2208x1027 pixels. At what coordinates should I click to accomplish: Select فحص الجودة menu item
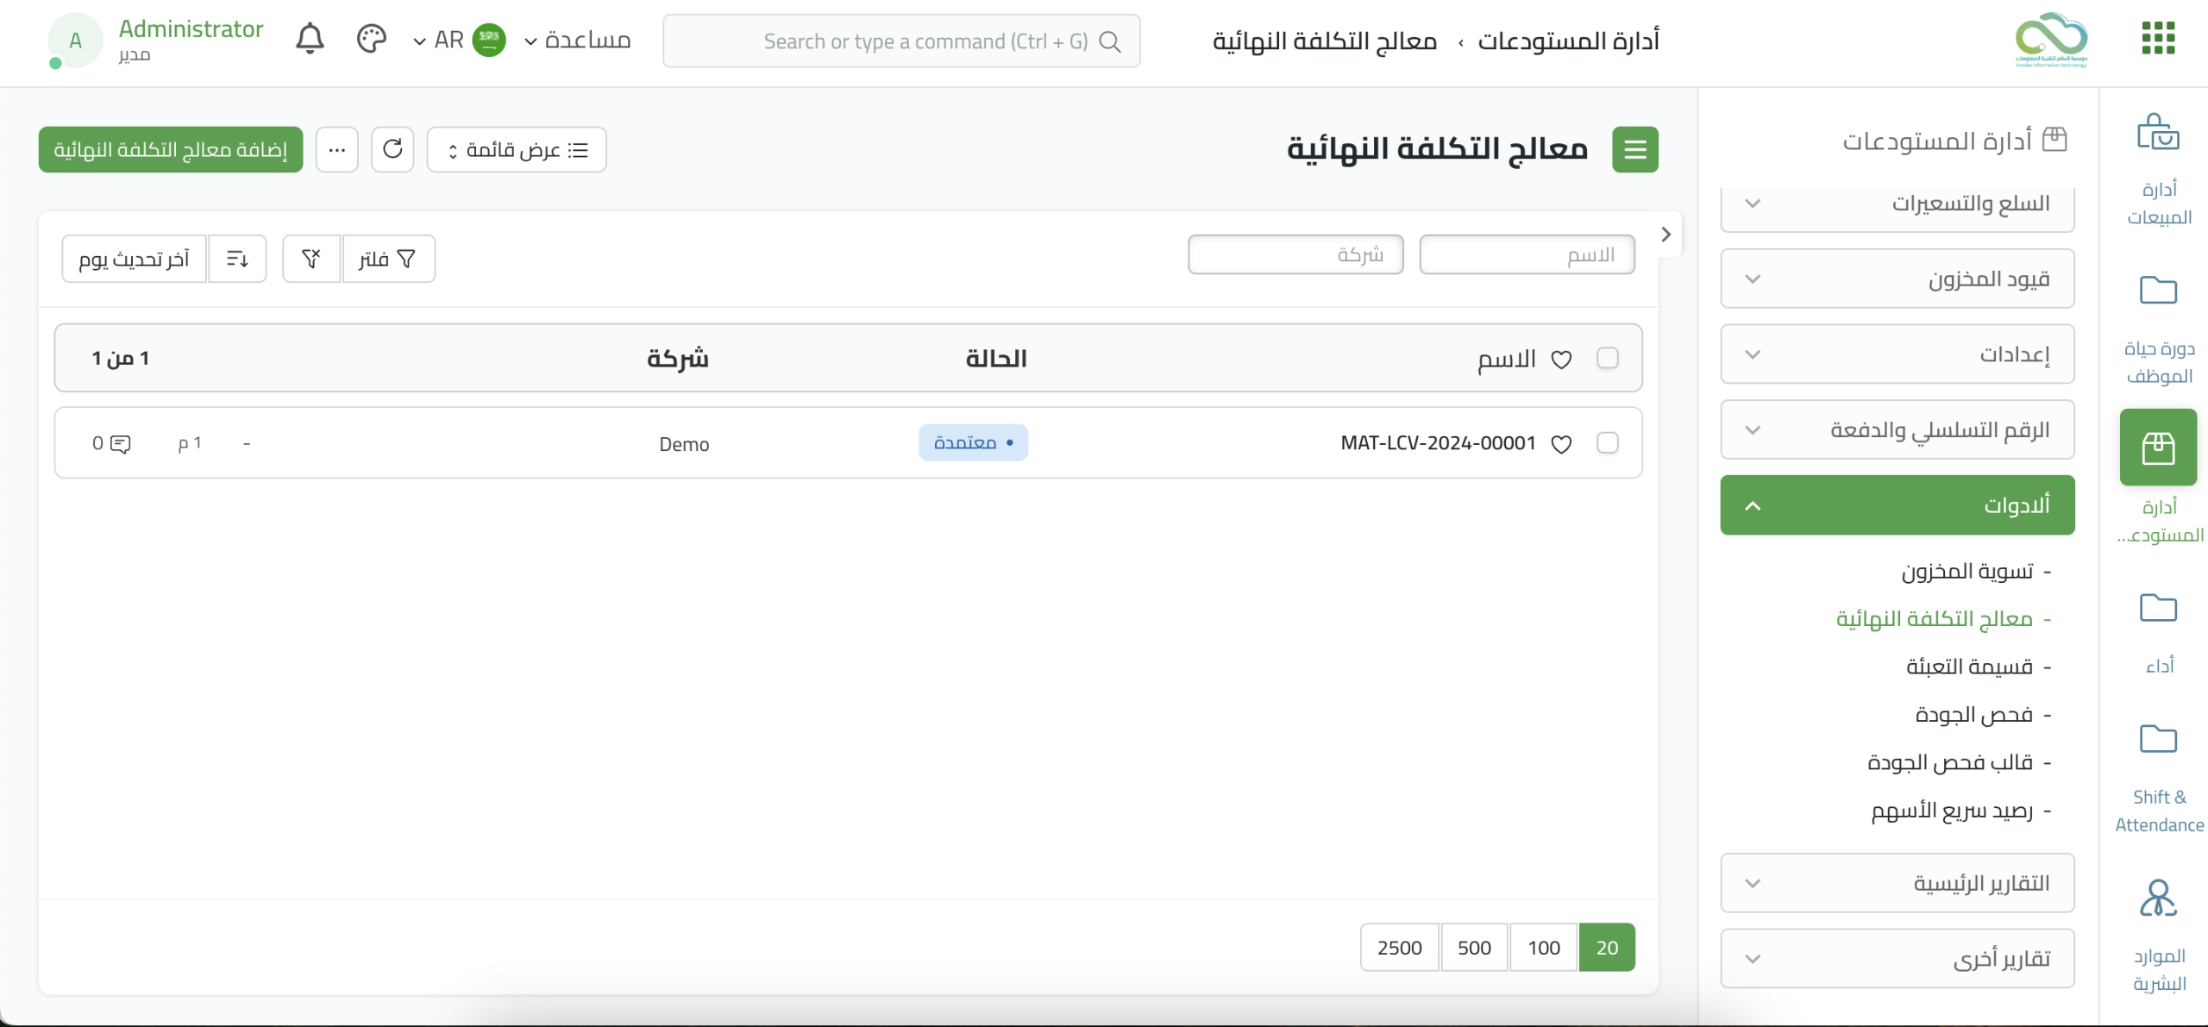click(1973, 715)
